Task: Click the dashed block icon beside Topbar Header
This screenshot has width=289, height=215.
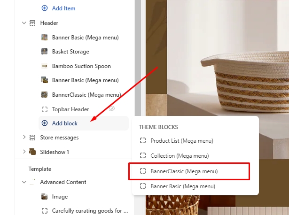Action: tap(45, 109)
